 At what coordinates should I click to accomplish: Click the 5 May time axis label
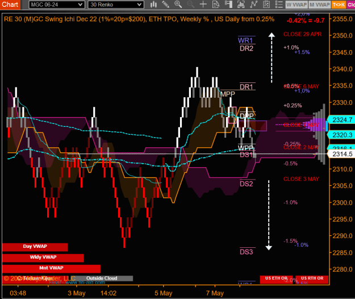pos(164,293)
